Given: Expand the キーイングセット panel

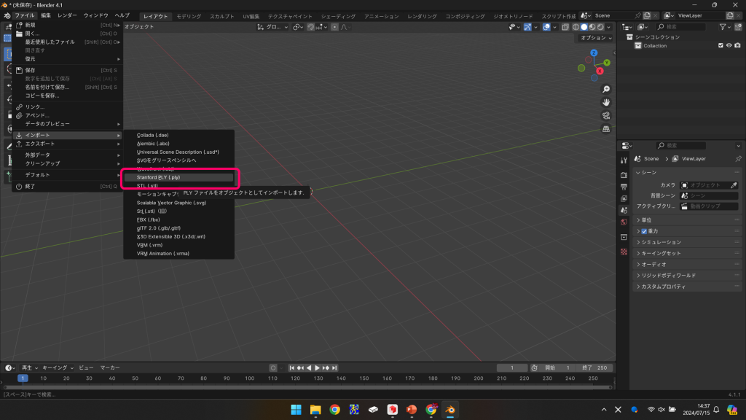Looking at the screenshot, I should pyautogui.click(x=686, y=253).
